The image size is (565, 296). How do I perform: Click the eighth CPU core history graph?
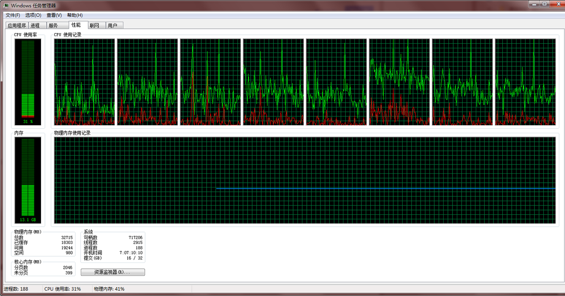tap(525, 82)
